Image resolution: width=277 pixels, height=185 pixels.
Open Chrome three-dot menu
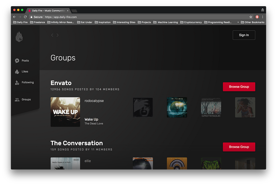tap(263, 17)
